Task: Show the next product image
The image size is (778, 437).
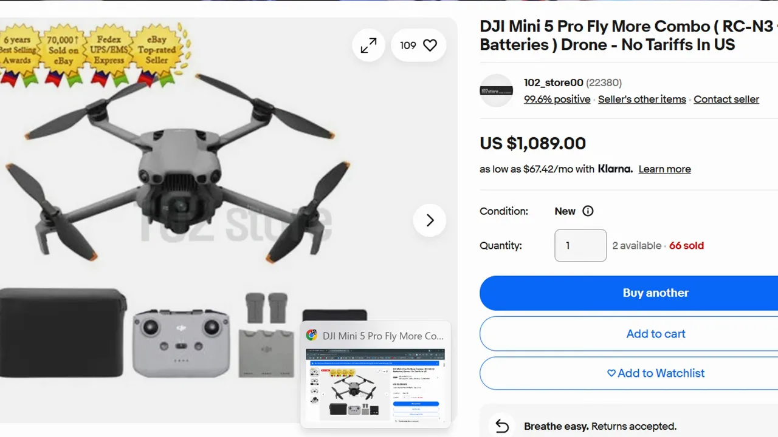Action: click(430, 220)
